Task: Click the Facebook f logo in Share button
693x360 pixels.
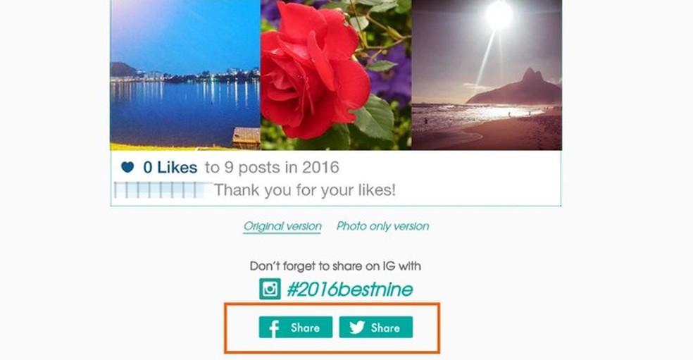Action: 274,328
